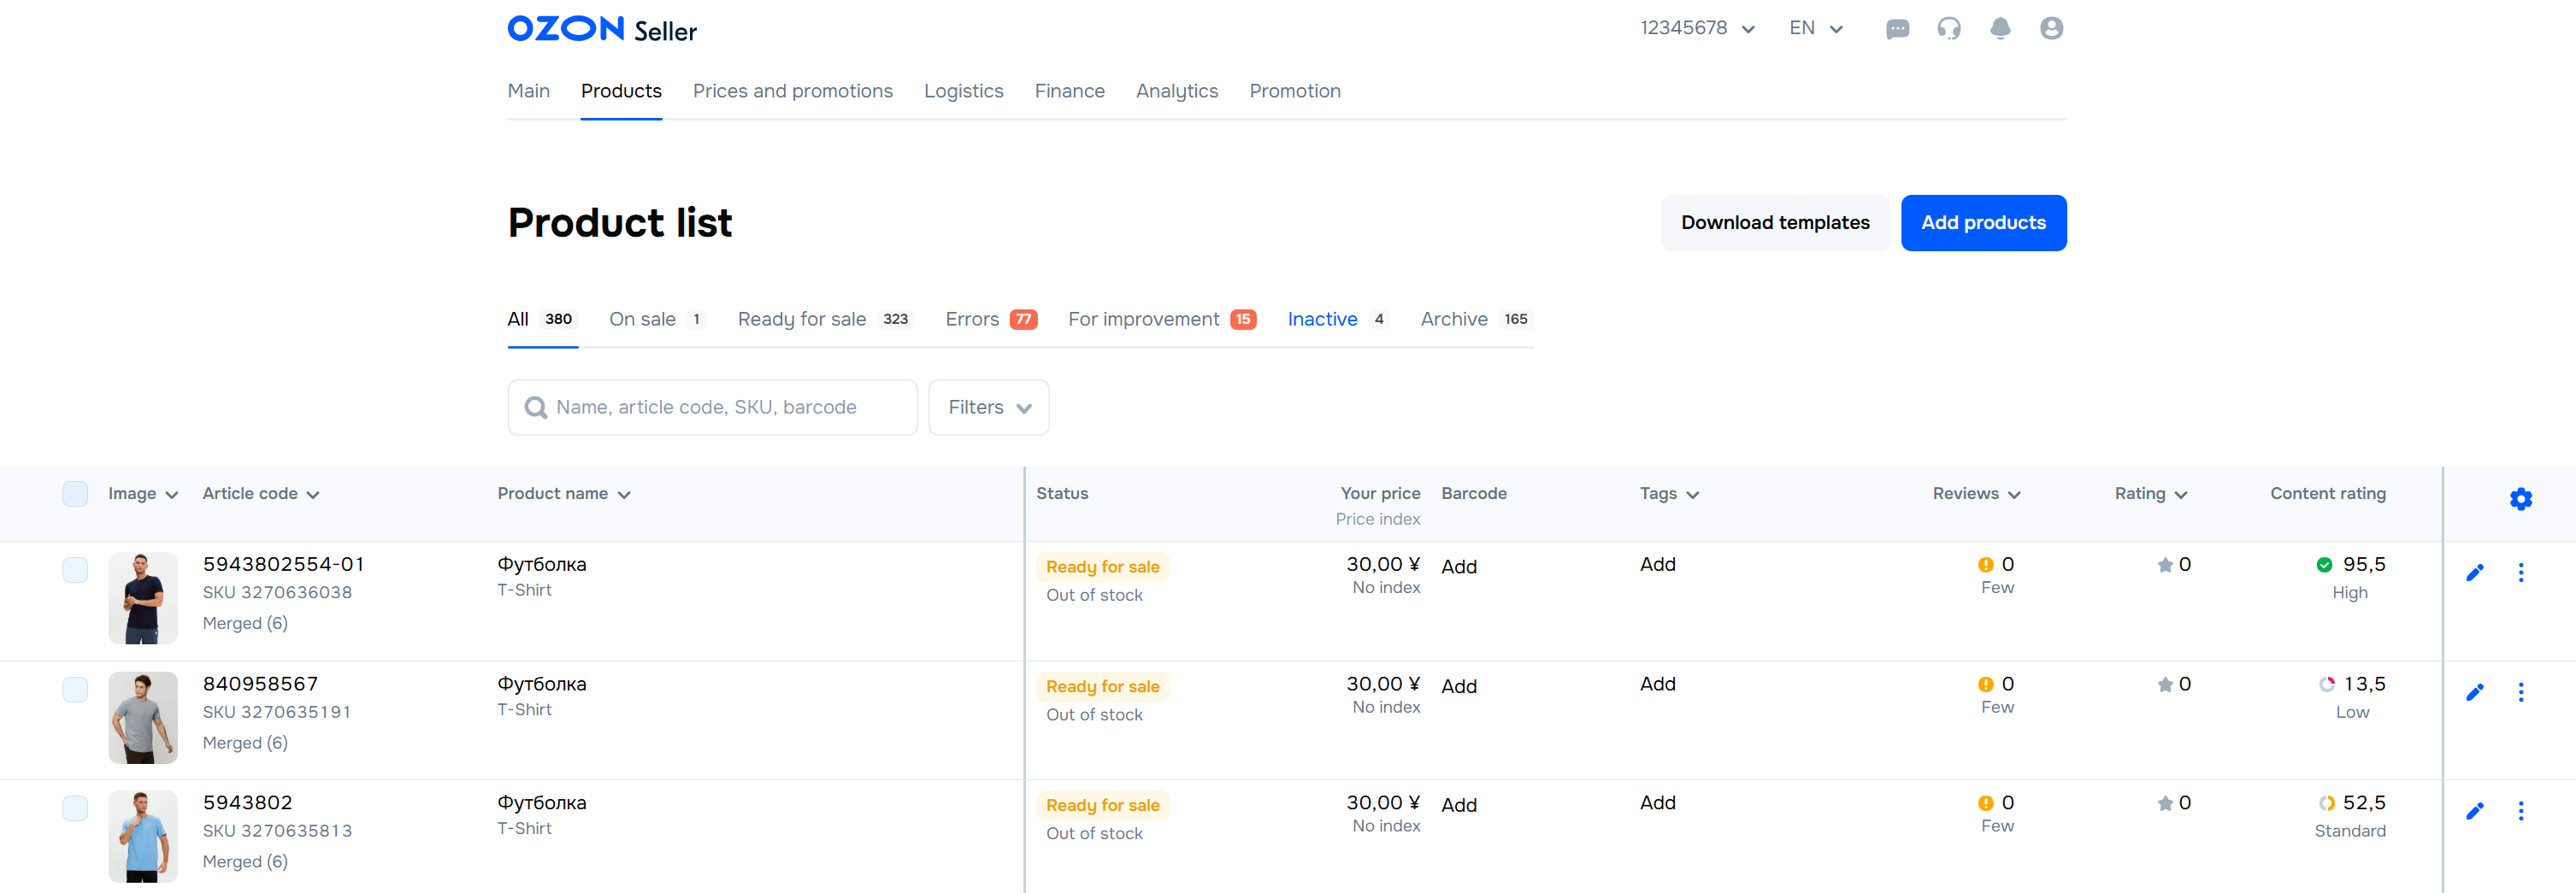Click the headset support icon

point(1948,29)
